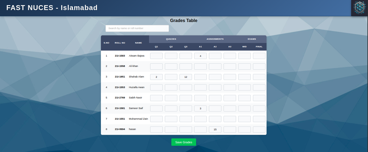
Task: Click Shahab Alam's Q3 field showing 12
Action: tap(186, 77)
